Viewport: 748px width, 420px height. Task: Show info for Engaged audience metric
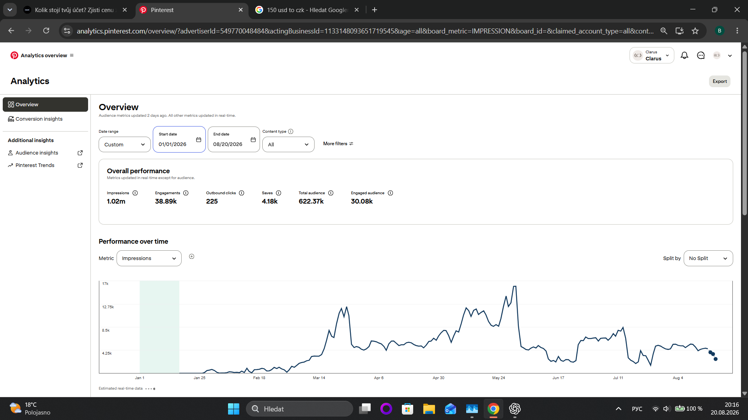click(391, 193)
